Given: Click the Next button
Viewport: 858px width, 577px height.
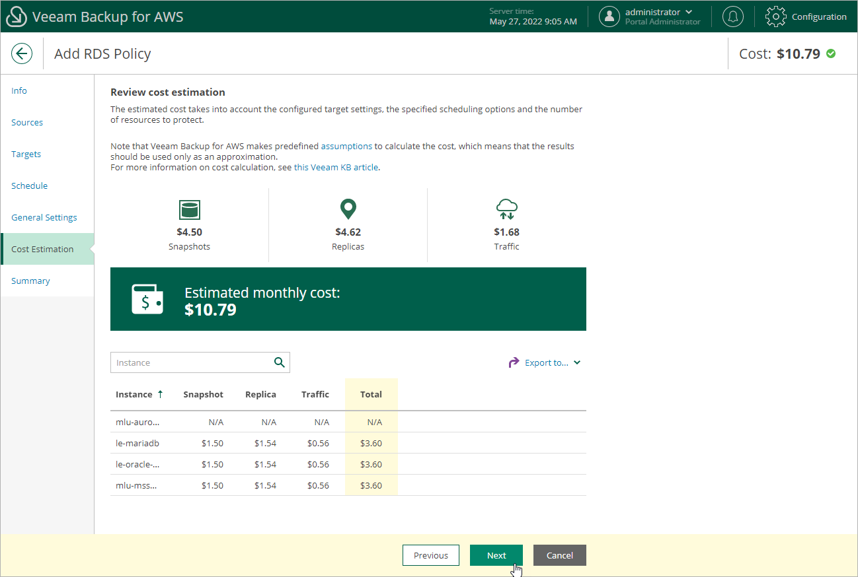Looking at the screenshot, I should tap(496, 555).
